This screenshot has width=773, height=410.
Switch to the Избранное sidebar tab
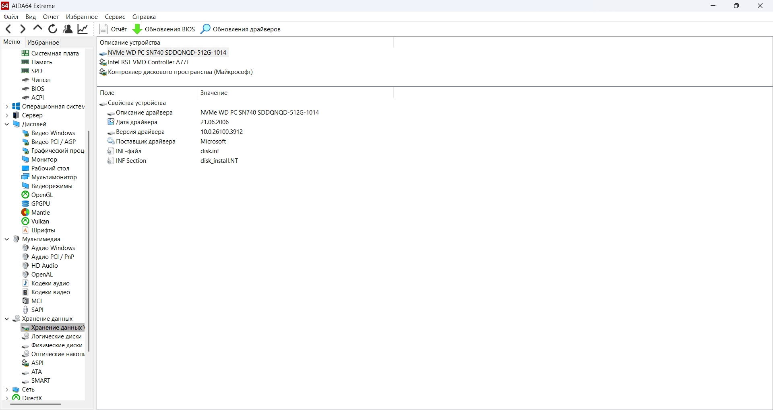[43, 42]
